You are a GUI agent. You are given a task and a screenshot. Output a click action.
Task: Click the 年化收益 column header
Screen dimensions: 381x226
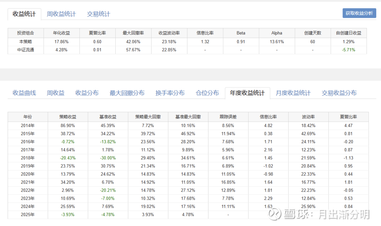(x=61, y=33)
